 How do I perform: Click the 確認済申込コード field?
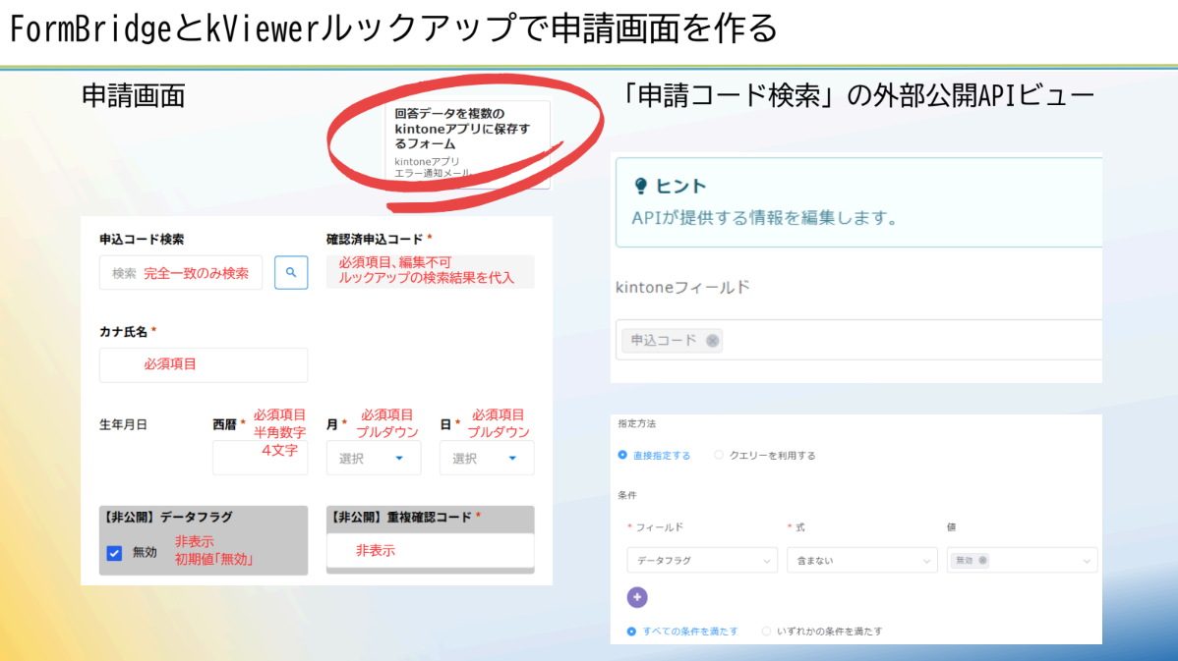(431, 271)
